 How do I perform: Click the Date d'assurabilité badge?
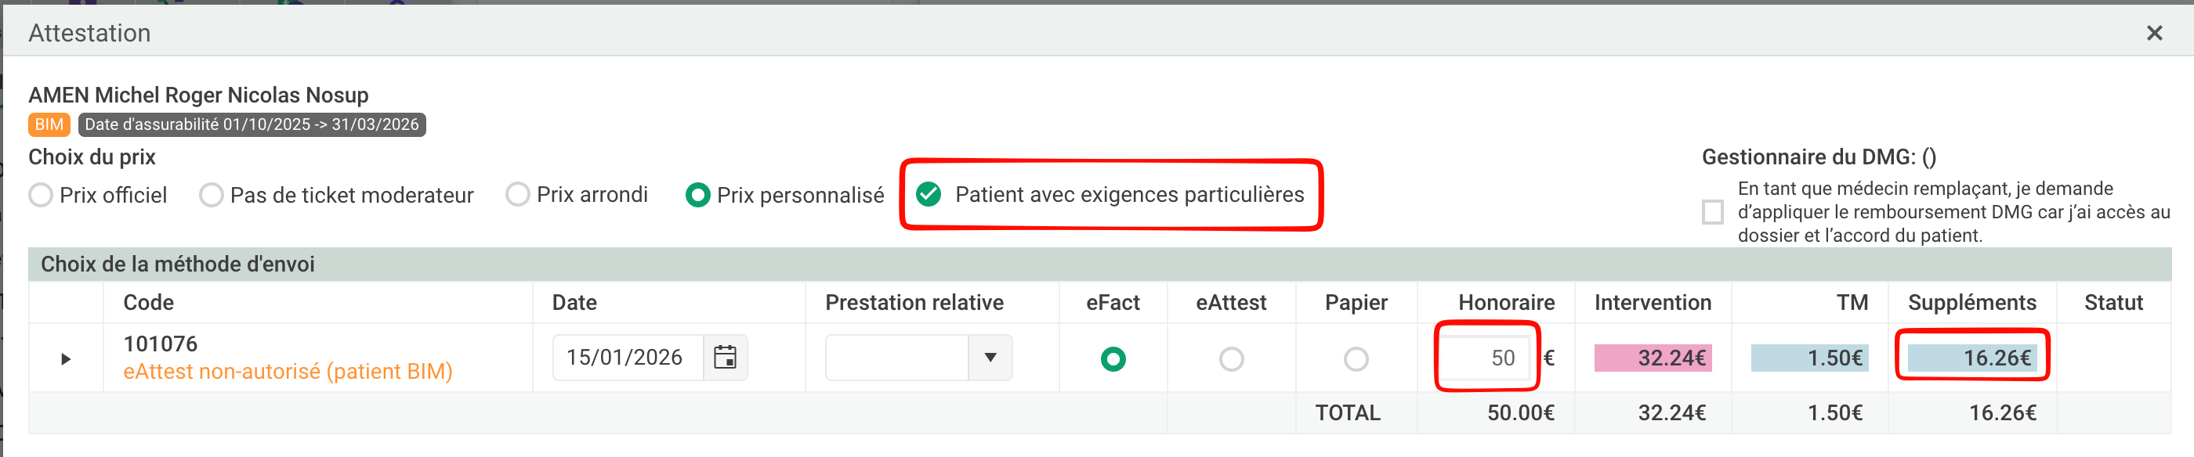point(252,125)
